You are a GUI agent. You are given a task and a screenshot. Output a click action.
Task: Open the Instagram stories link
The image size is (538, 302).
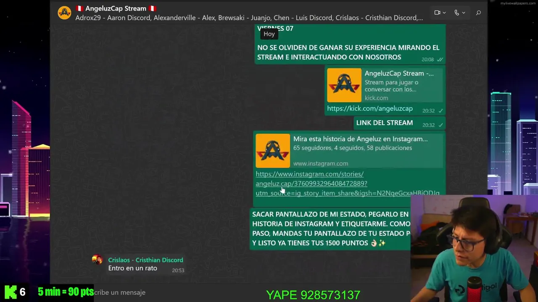click(348, 184)
